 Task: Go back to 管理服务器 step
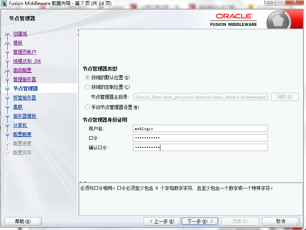point(25,80)
